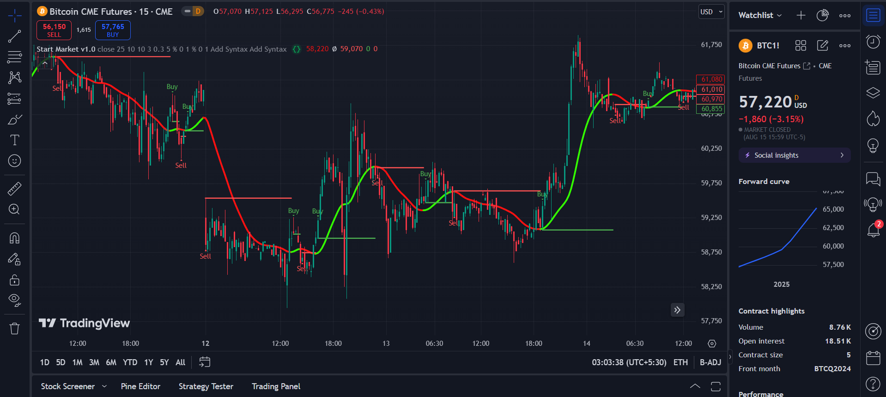Open the Chats speech bubble panel
This screenshot has width=886, height=397.
click(873, 178)
